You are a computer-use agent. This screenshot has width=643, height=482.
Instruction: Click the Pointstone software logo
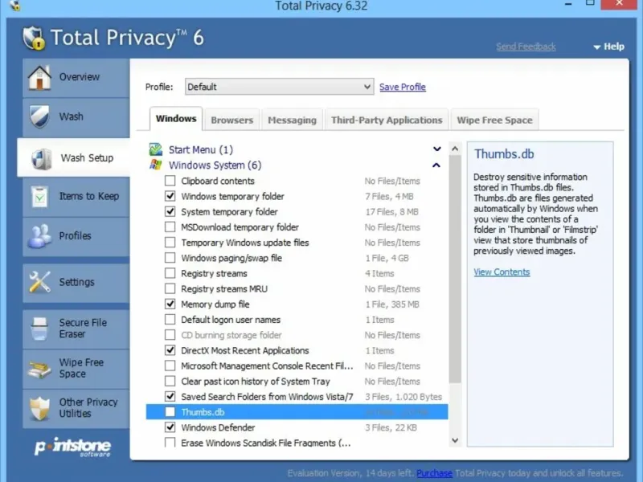72,447
